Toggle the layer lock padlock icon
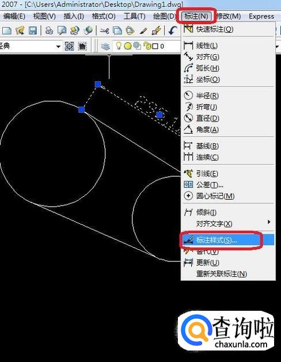Viewport: 281px width, 362px height. (147, 46)
